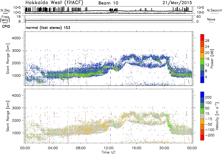Click the light green 12-16 dB power swatch
222x154 pixels.
[202, 61]
